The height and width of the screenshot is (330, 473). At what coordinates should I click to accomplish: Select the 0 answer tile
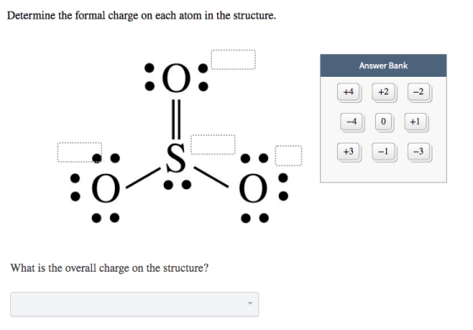383,122
